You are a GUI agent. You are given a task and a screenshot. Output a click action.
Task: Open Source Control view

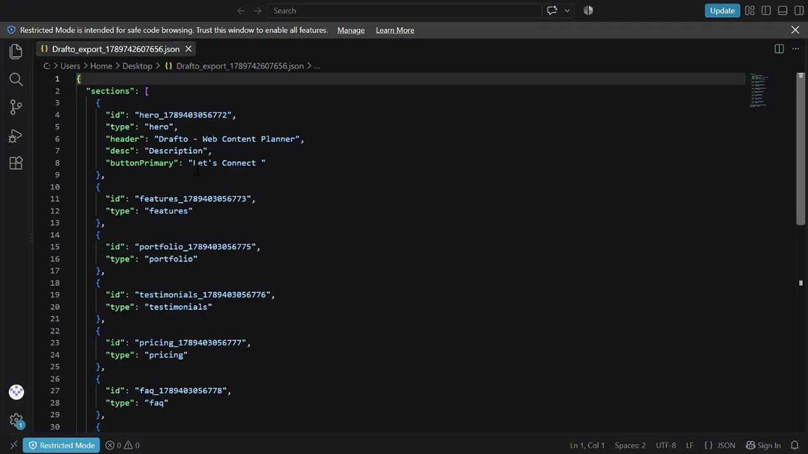click(16, 107)
